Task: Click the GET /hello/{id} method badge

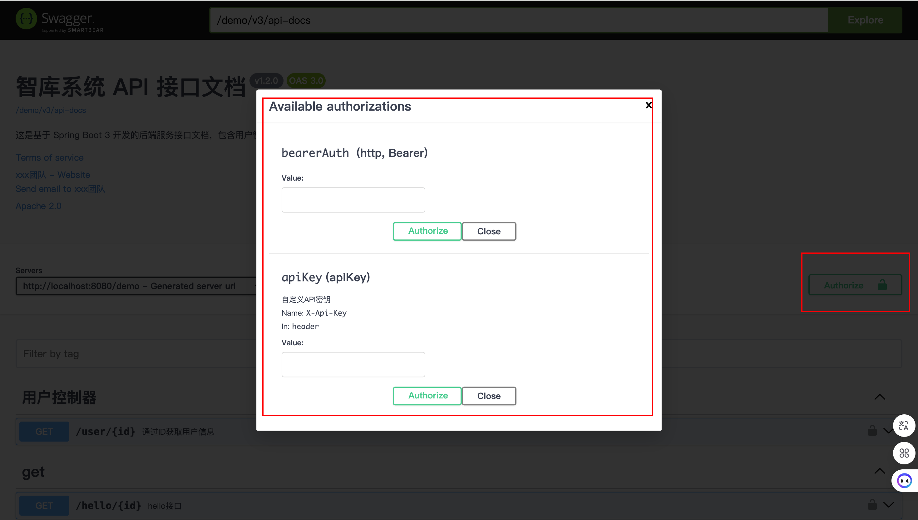Action: click(x=44, y=506)
